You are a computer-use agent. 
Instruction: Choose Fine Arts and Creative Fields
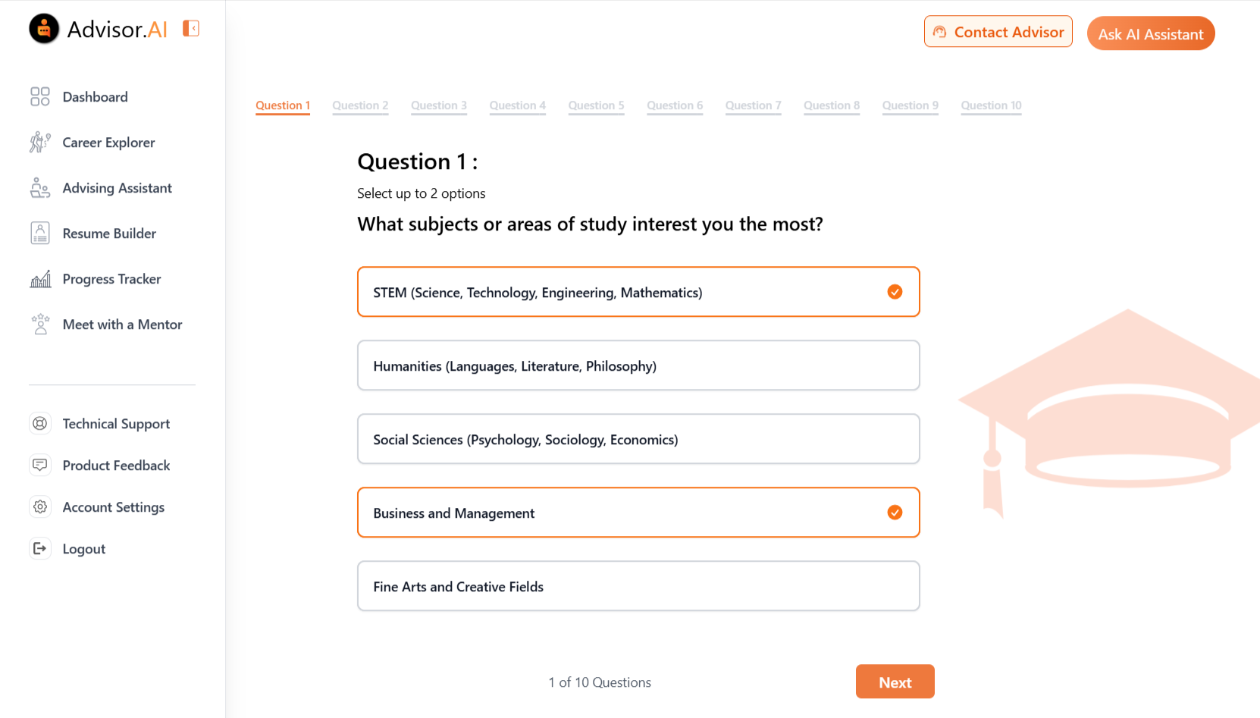638,585
